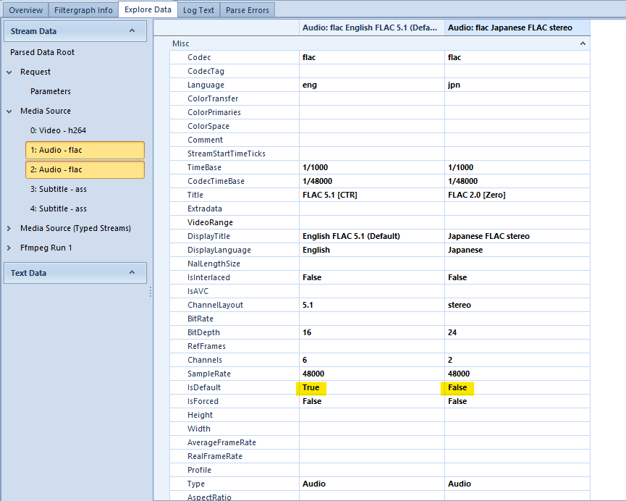Click the panel splitter handle dots
Screen dimensions: 626x501
[151, 291]
